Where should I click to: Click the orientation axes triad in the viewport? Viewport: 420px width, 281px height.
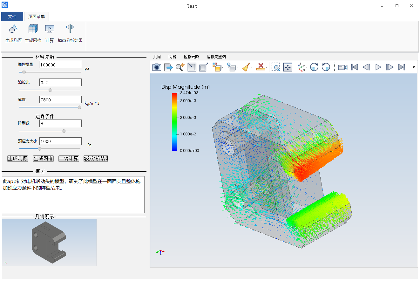[161, 252]
